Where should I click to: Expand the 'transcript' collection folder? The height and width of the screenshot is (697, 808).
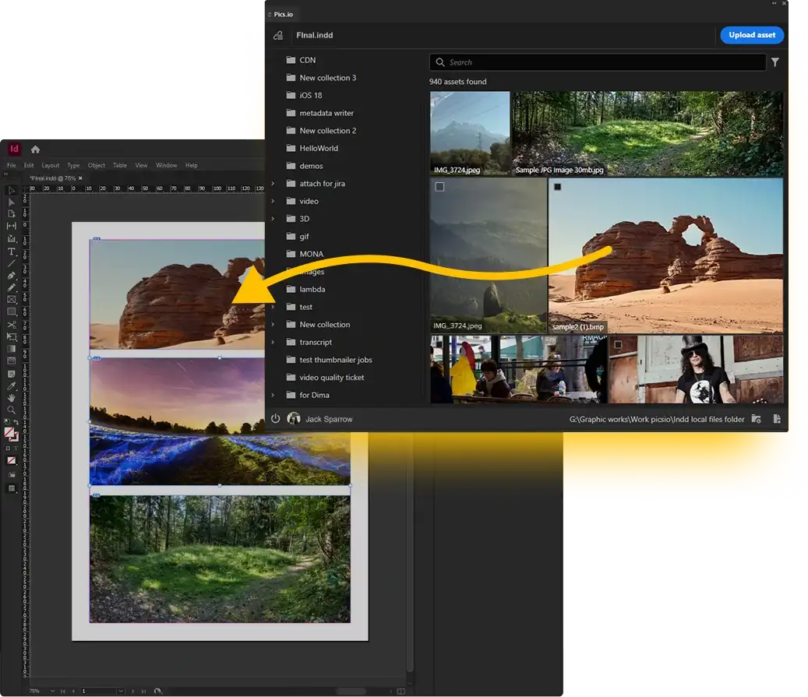273,343
